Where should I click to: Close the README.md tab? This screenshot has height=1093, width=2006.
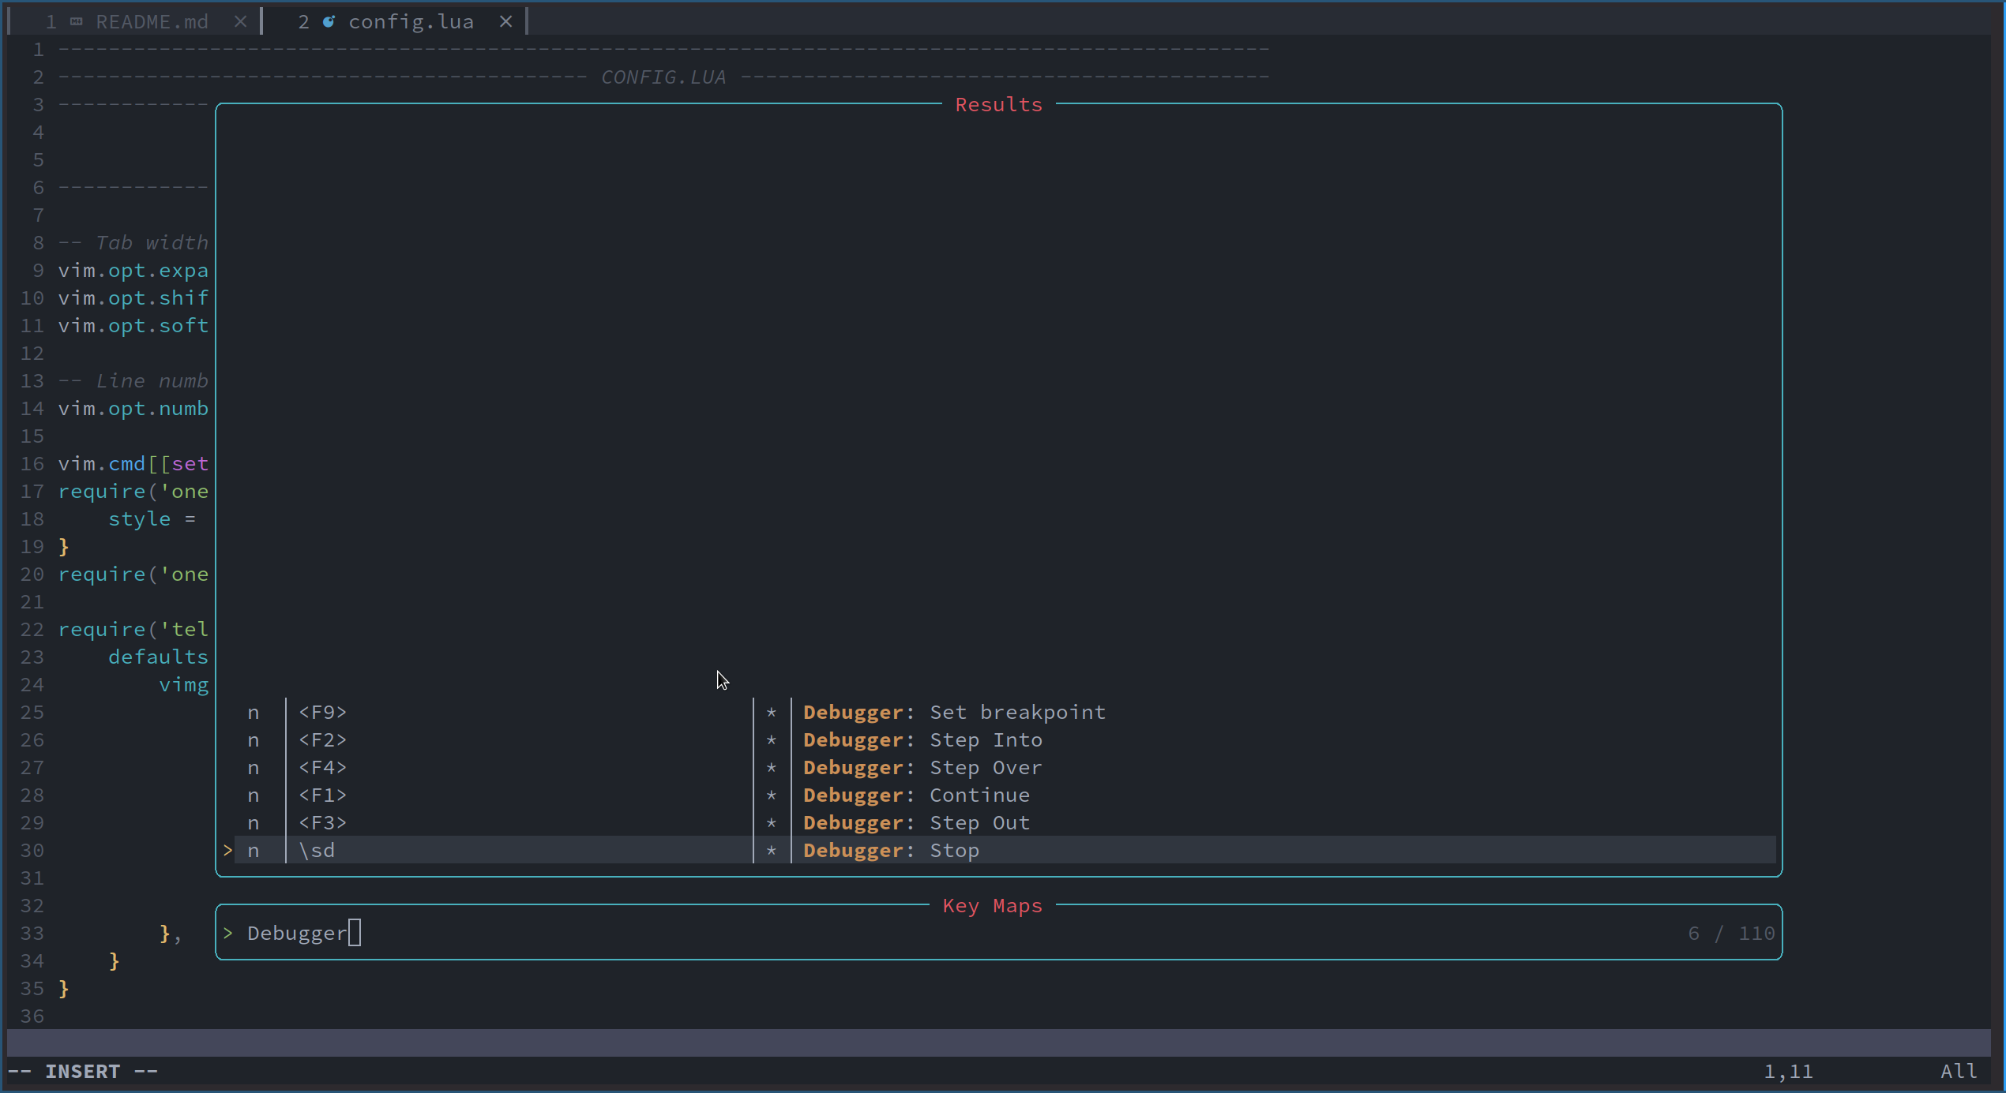tap(241, 21)
